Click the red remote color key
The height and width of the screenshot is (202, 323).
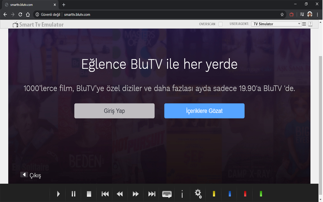point(245,194)
